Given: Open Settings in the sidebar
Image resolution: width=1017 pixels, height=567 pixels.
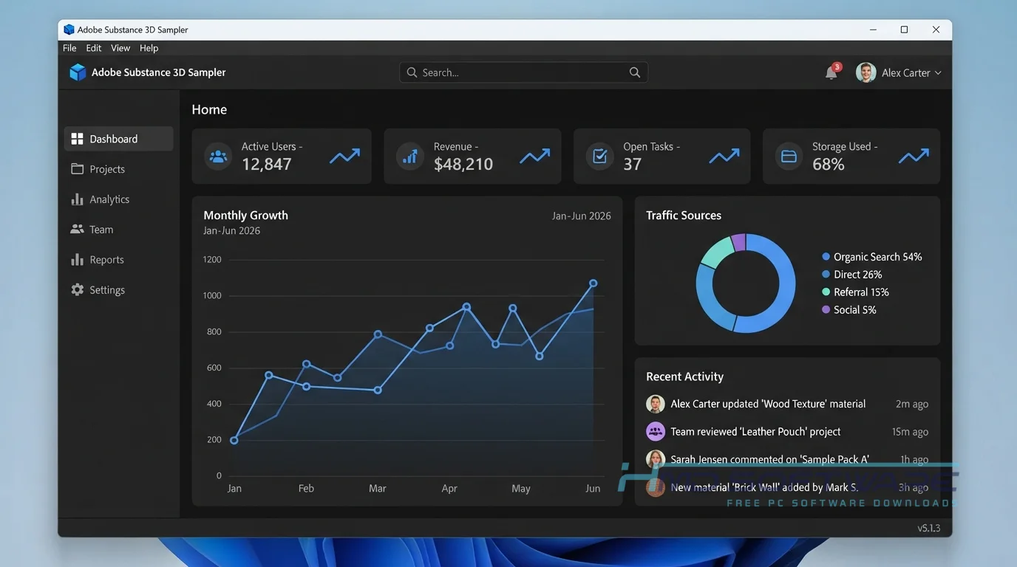Looking at the screenshot, I should tap(119, 290).
